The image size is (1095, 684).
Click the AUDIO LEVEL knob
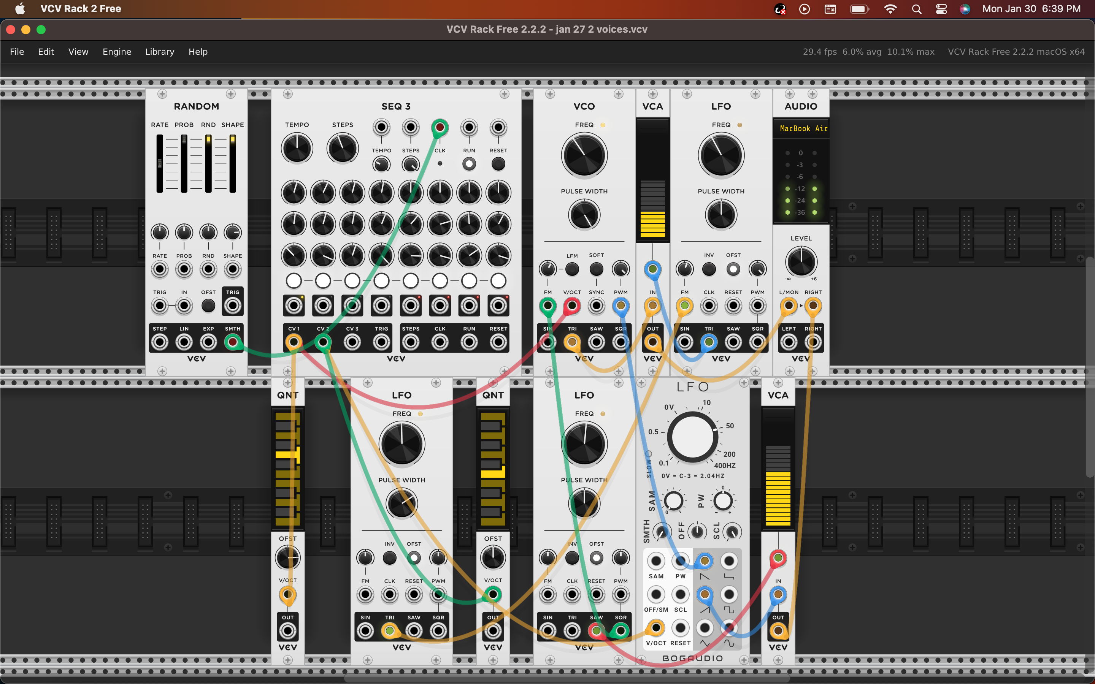point(801,262)
